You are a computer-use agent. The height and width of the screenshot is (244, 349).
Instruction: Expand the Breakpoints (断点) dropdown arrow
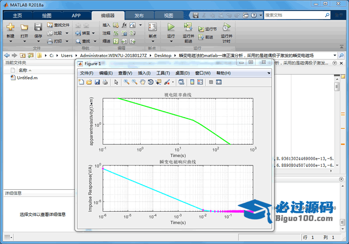[153, 41]
